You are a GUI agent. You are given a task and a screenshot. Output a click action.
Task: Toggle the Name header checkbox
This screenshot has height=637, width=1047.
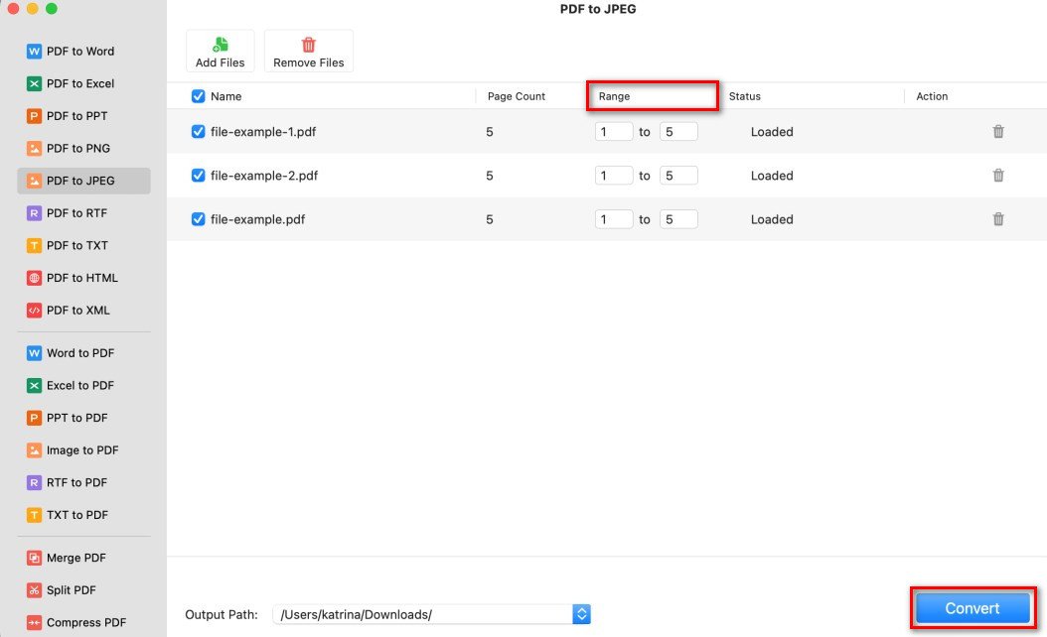point(198,95)
